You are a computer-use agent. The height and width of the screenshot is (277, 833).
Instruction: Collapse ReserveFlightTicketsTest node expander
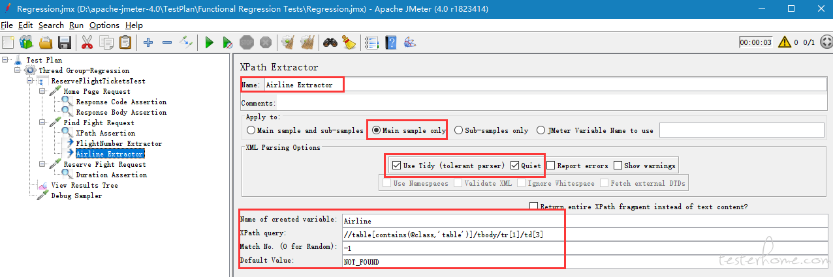(x=30, y=81)
